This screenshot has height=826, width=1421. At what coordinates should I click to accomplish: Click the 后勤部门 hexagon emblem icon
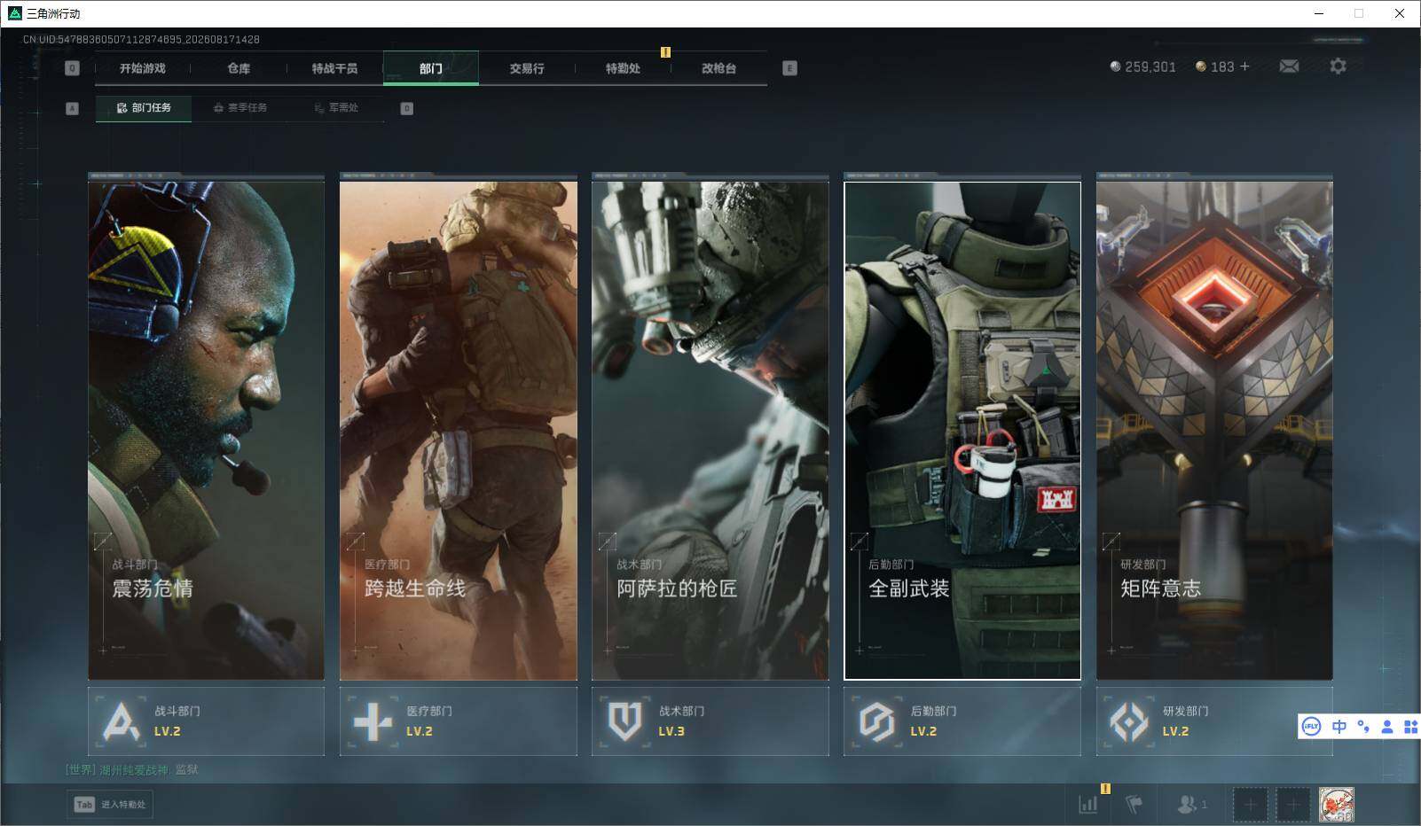point(876,721)
